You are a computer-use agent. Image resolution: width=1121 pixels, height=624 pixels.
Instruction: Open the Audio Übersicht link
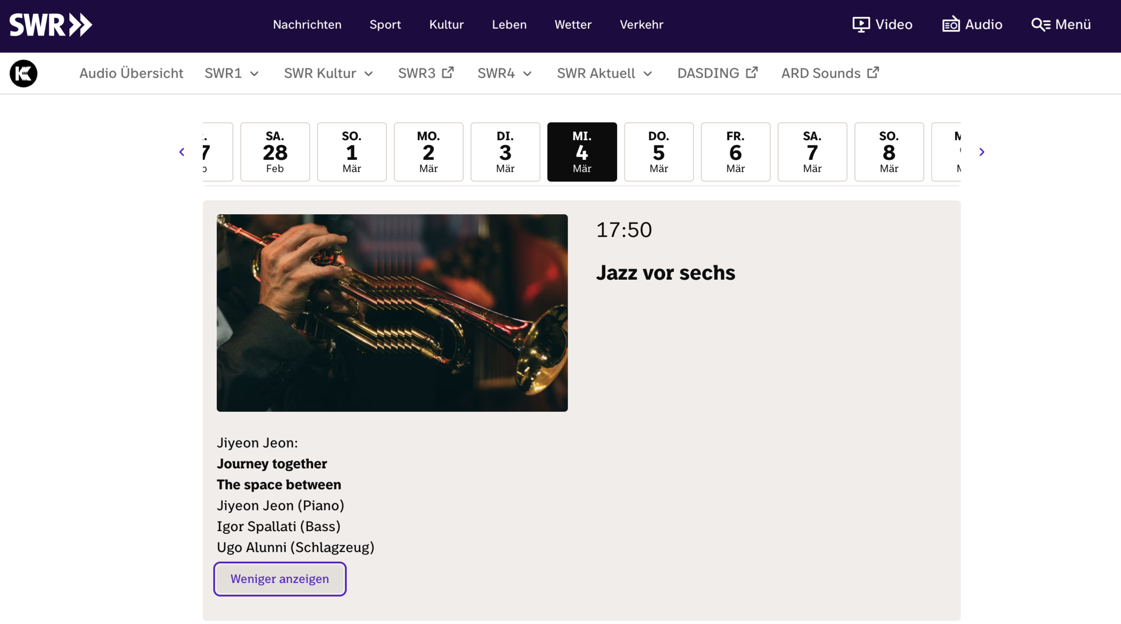point(131,73)
